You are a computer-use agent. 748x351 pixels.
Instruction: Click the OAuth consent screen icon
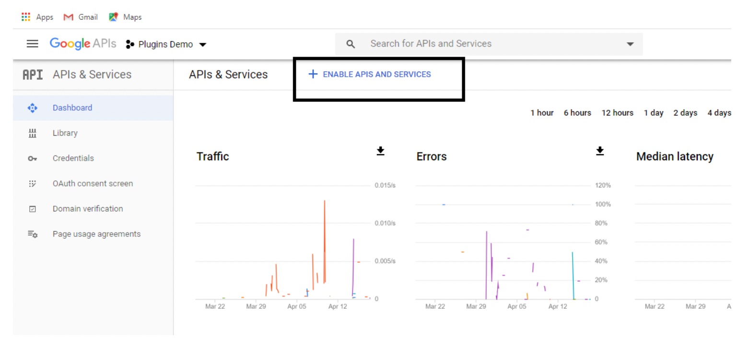(33, 184)
